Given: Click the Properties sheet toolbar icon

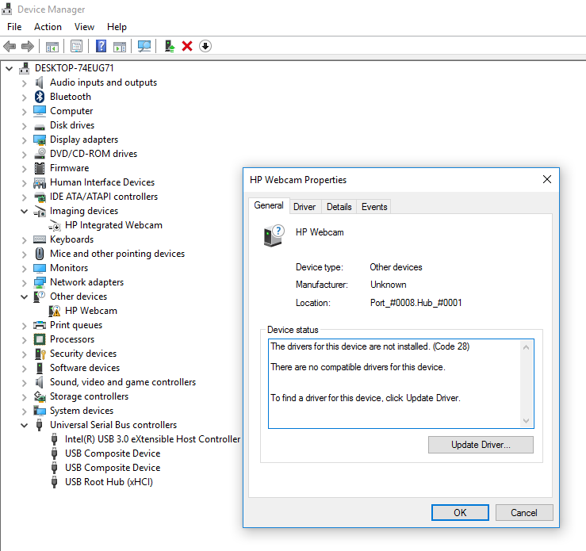Looking at the screenshot, I should pos(76,46).
